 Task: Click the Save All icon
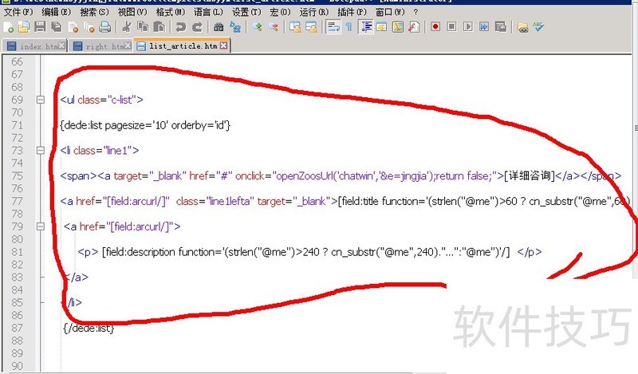pyautogui.click(x=57, y=27)
